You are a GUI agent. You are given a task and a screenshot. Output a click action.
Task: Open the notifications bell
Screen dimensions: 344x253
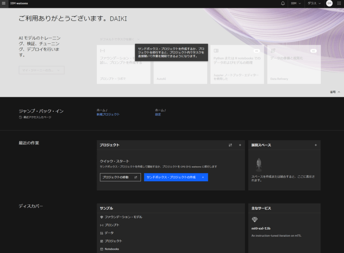pos(283,3)
